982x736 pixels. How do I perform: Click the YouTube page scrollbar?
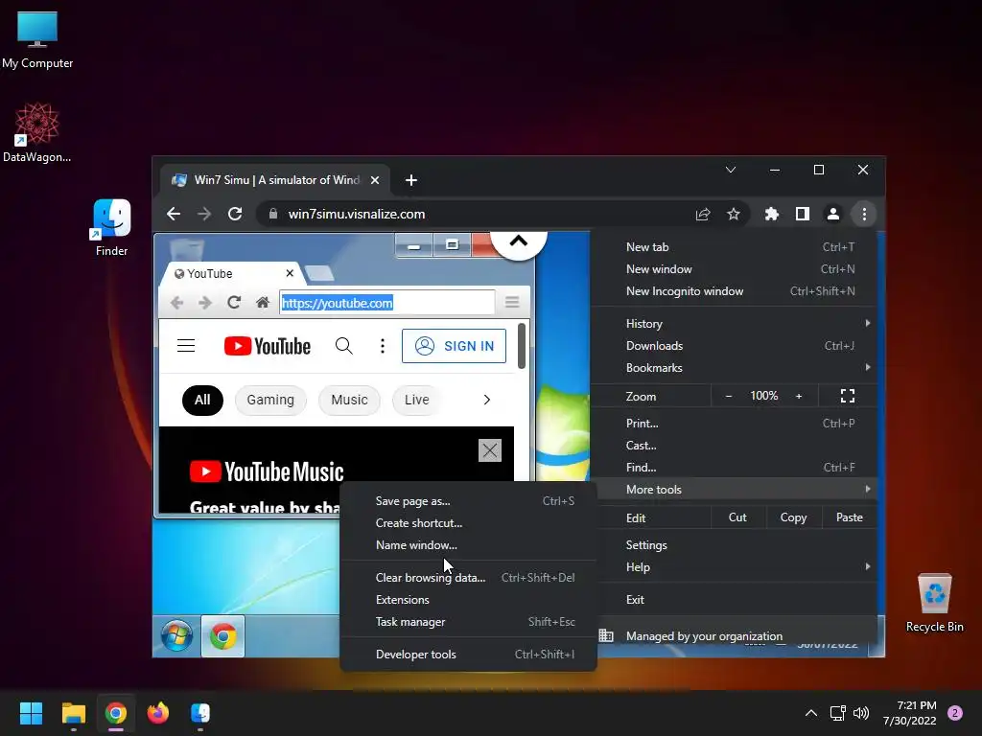click(x=522, y=345)
